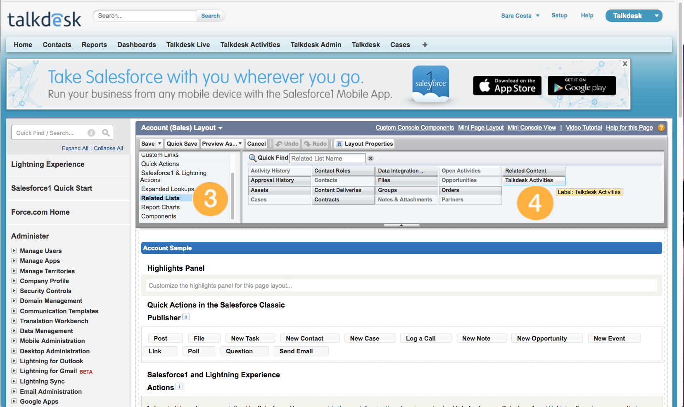This screenshot has height=407, width=684.
Task: Click the Publisher info icon
Action: click(186, 317)
